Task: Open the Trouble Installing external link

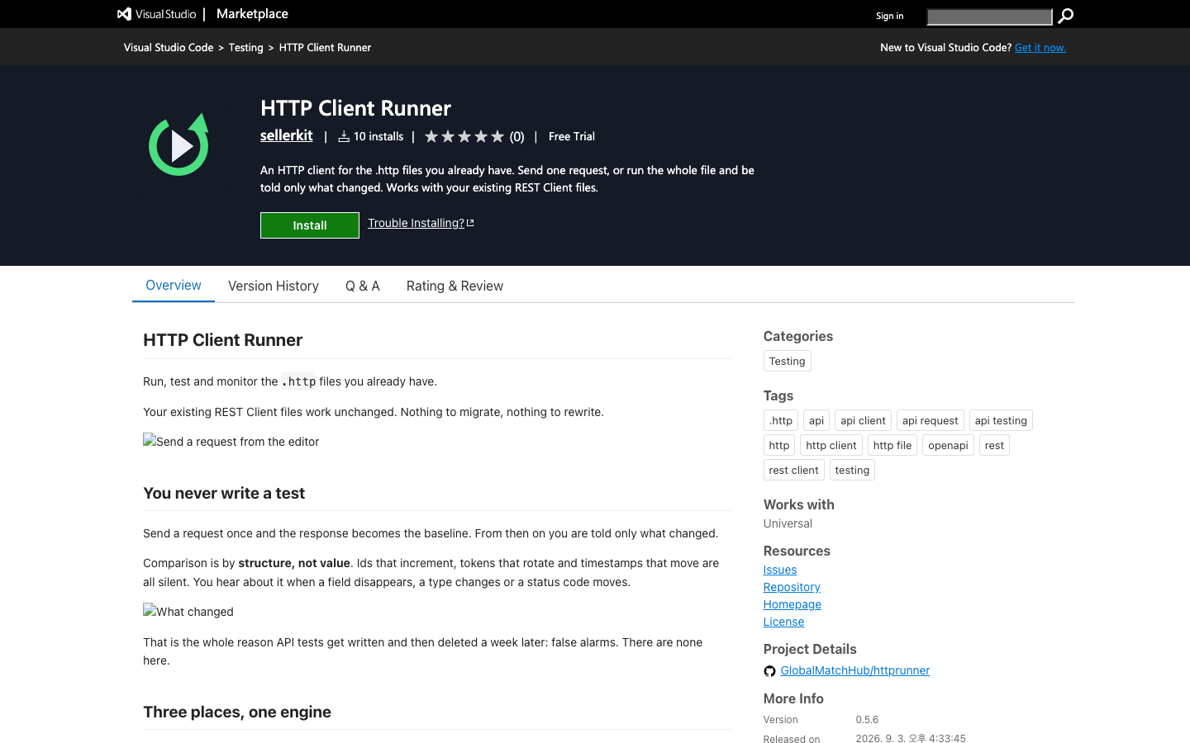Action: click(x=421, y=223)
